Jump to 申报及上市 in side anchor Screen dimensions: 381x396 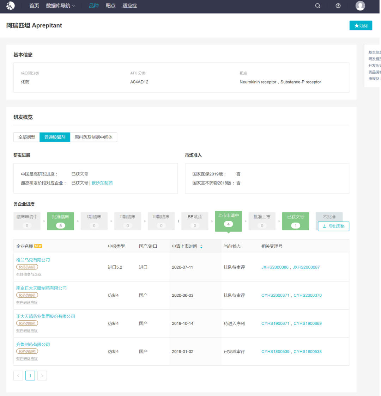click(x=374, y=79)
